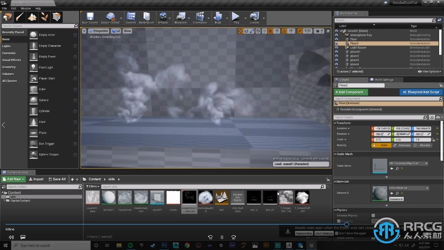
Task: Hide the Atmospheric Fog actor eye icon
Action: 336,35
